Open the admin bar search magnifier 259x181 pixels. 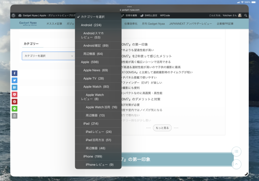(x=246, y=15)
